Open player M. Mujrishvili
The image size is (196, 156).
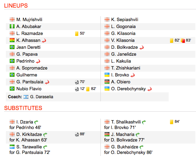(x=29, y=20)
